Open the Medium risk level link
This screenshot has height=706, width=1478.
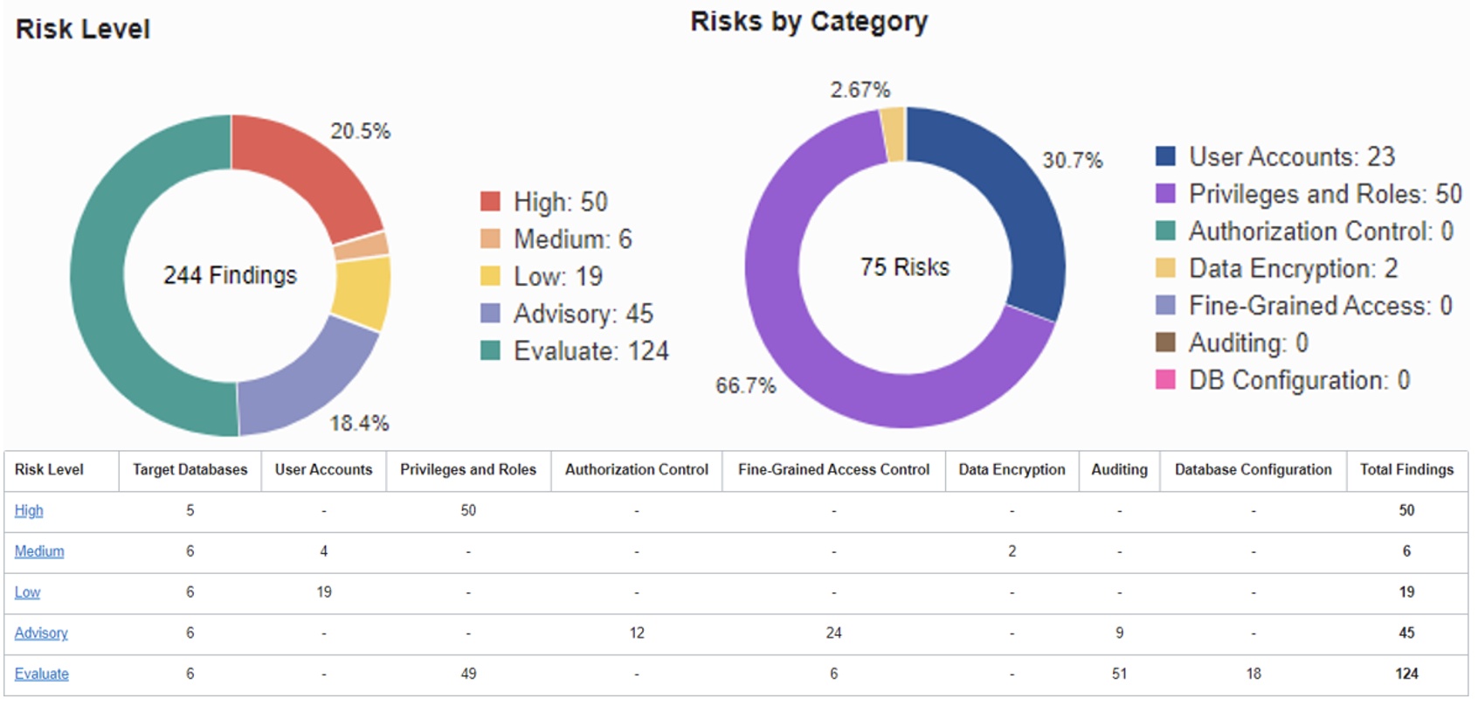(x=39, y=551)
